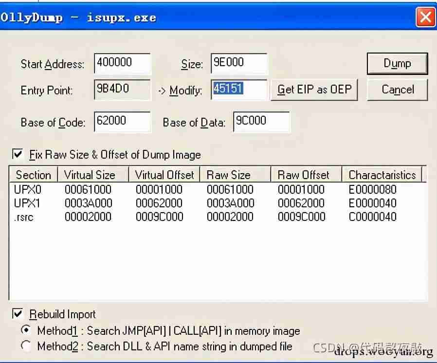Click Get EIP as OEP button
The image size is (437, 363).
[314, 90]
